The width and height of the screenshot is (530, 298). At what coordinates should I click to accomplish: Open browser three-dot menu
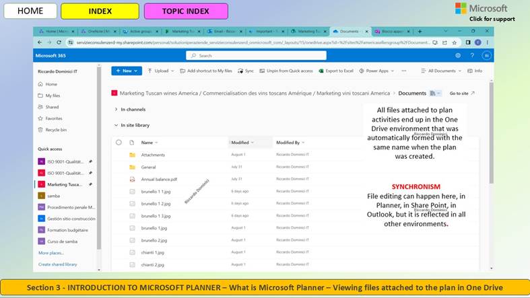pos(488,42)
